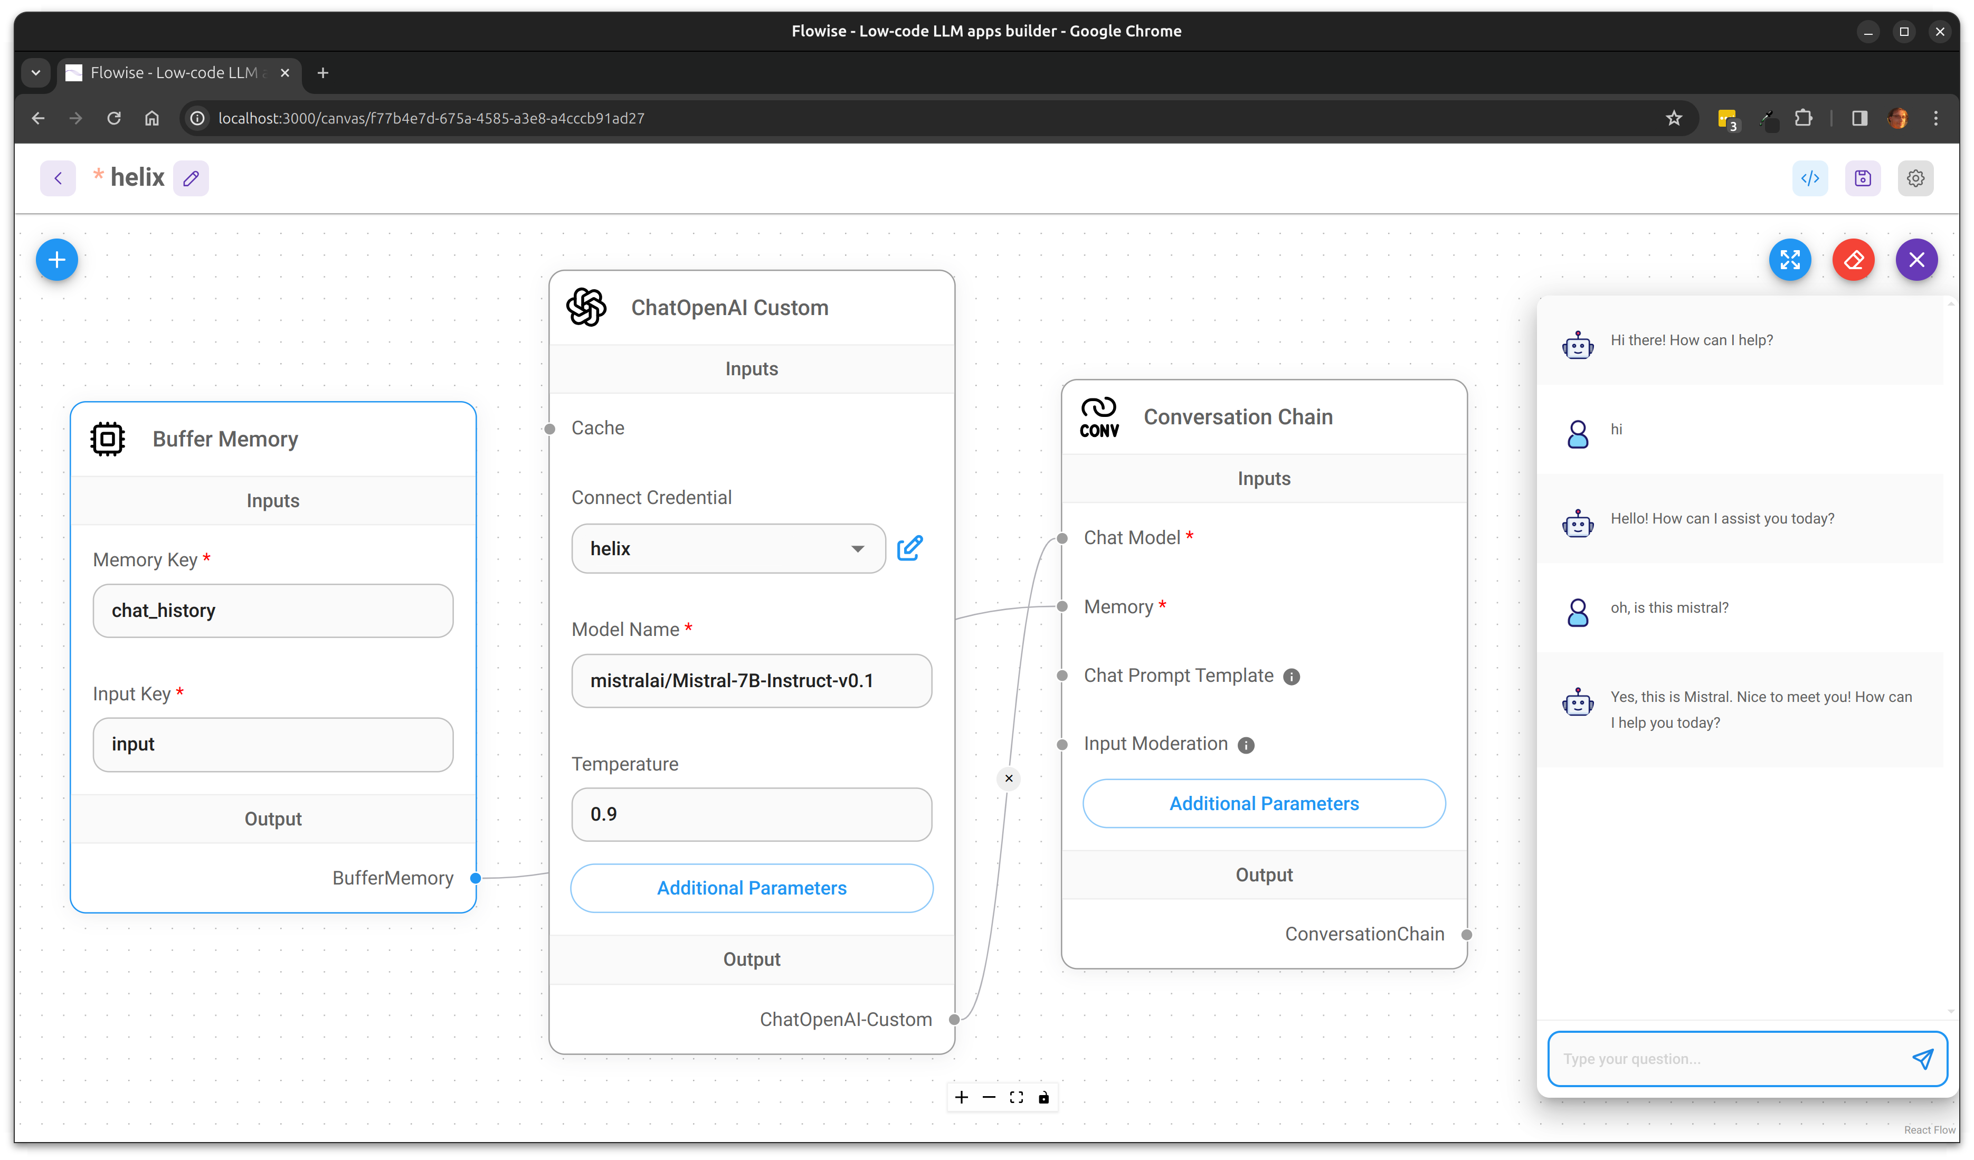Open Chrome profile avatar
This screenshot has height=1160, width=1974.
point(1898,118)
